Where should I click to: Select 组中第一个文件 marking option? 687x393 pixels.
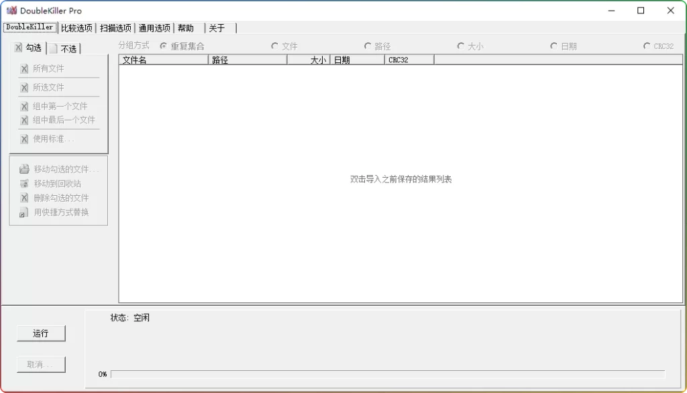[x=23, y=106]
